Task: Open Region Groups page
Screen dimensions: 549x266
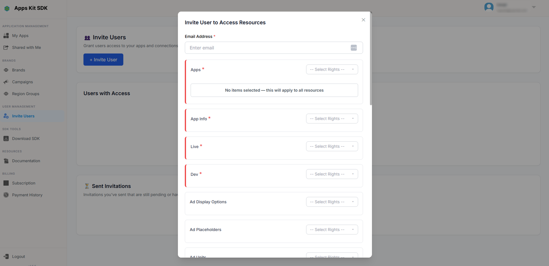Action: 26,94
